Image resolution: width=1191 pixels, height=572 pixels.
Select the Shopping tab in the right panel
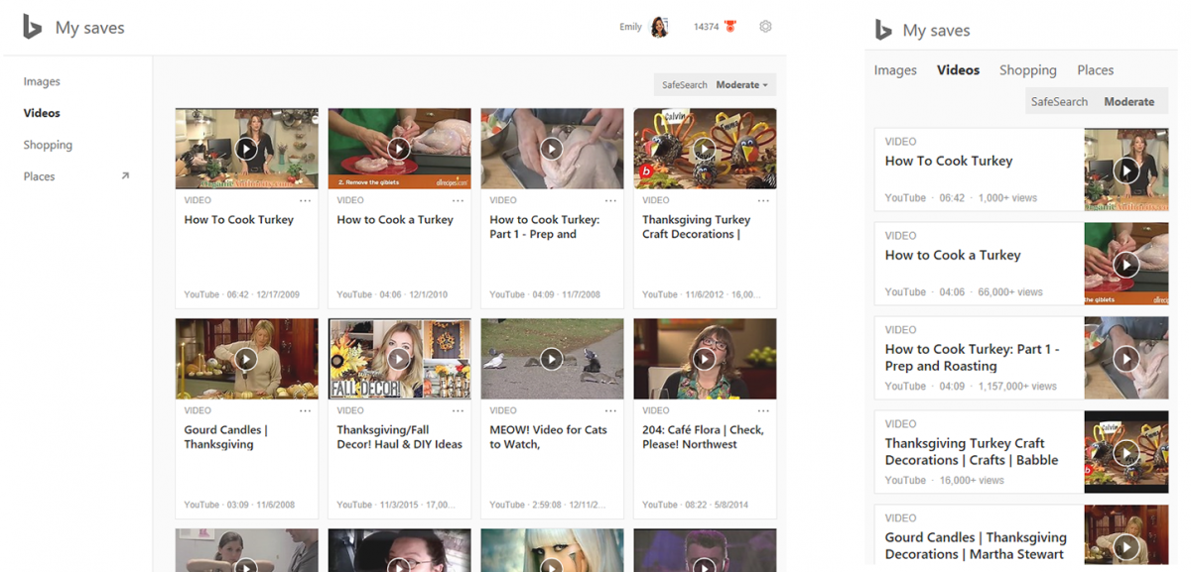1027,69
